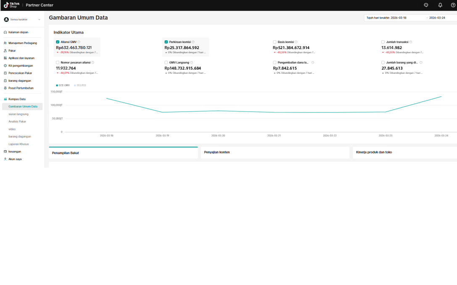
Task: Click the info icon beside Jumlah transaksi
Action: 411,42
